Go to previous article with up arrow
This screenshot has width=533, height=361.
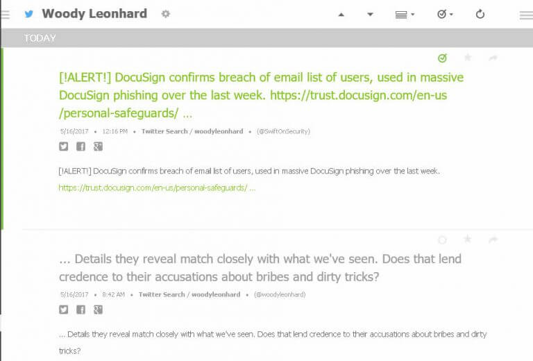click(x=341, y=15)
